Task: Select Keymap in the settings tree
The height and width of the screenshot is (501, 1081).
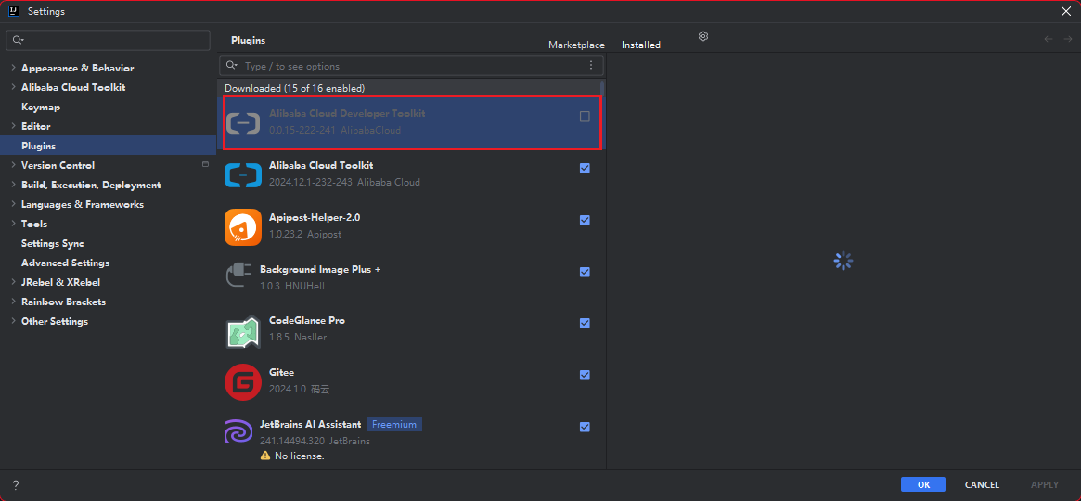Action: click(x=41, y=107)
